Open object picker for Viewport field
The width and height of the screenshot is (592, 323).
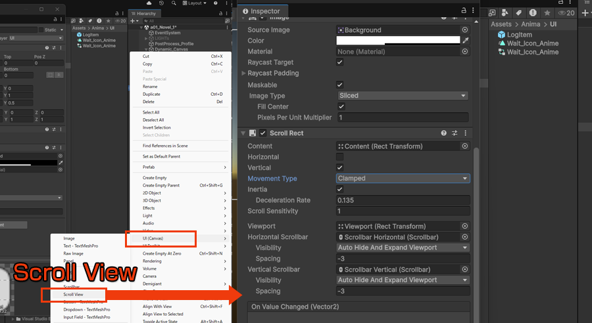tap(465, 226)
